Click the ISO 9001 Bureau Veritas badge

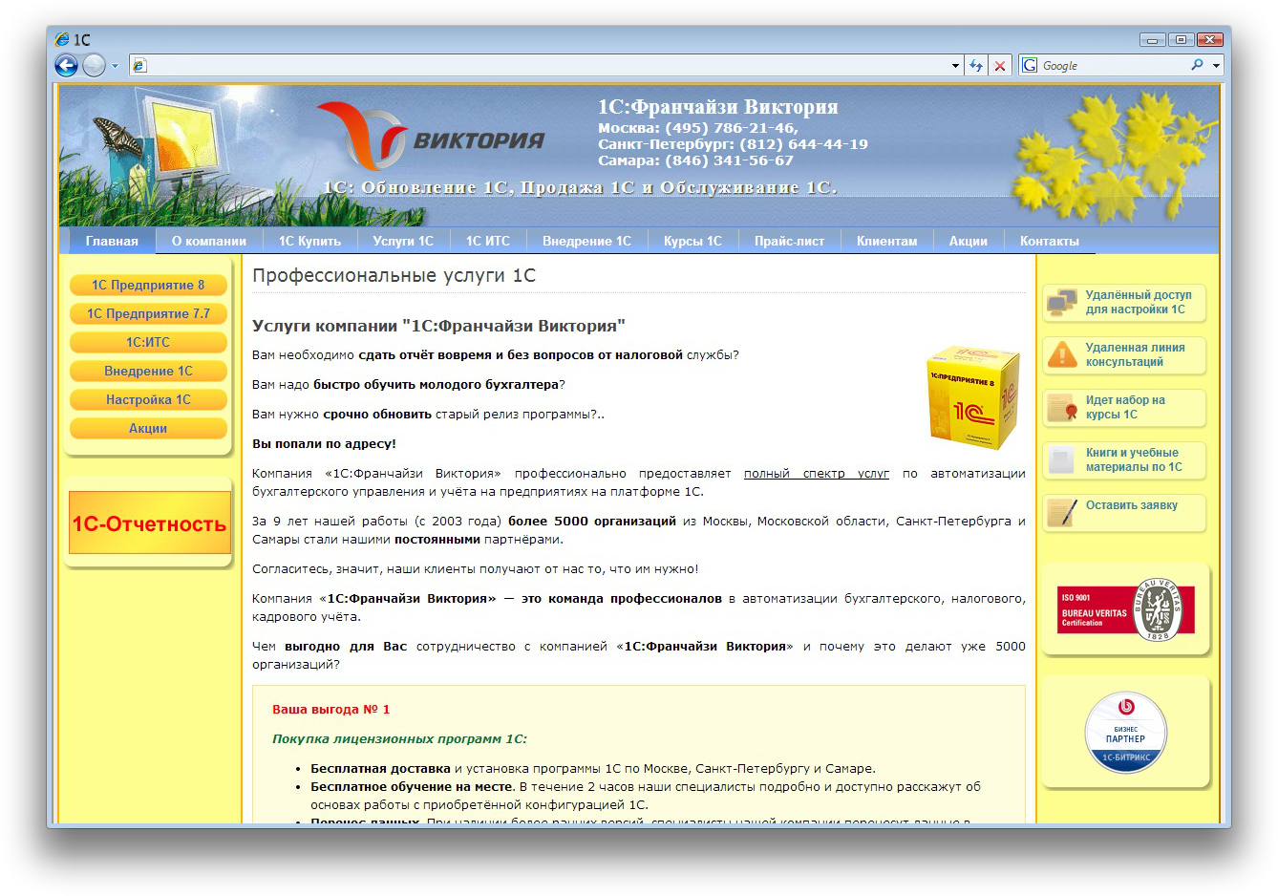(x=1126, y=609)
